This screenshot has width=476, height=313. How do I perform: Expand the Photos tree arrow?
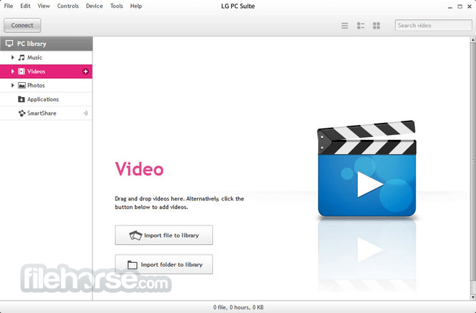(x=12, y=85)
